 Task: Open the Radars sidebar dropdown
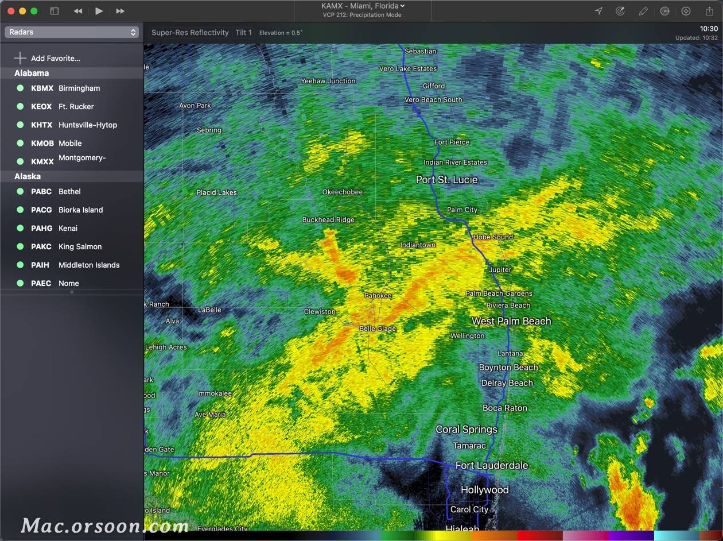click(72, 32)
